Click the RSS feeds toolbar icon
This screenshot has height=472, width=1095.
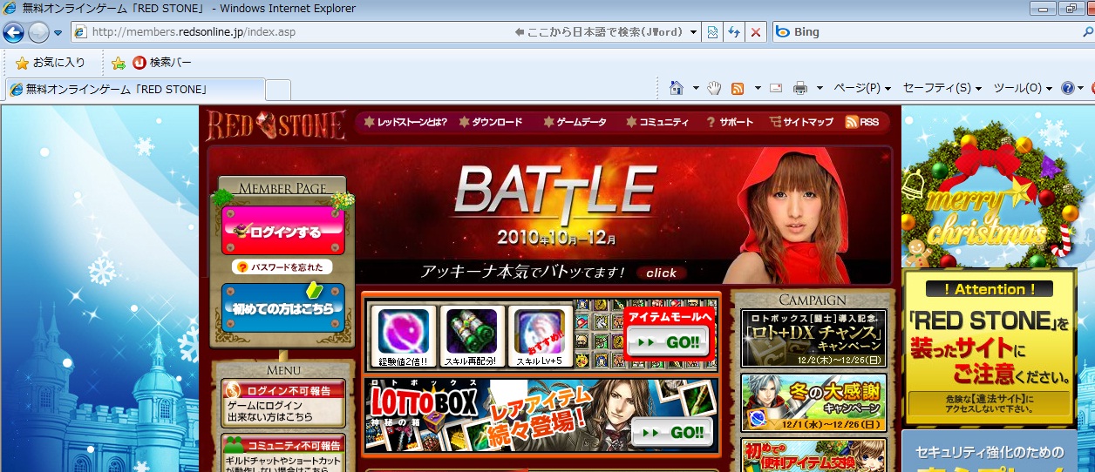[738, 88]
